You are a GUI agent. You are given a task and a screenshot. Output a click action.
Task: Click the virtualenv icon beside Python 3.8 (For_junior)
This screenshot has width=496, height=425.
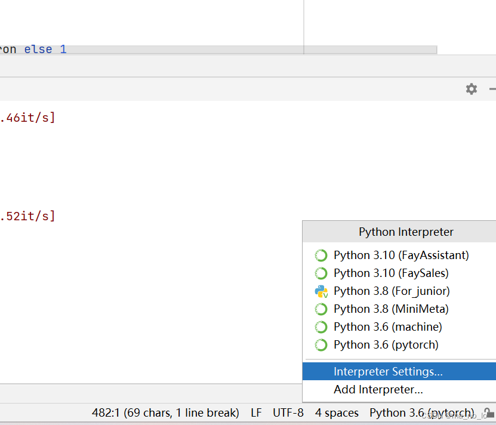[x=321, y=291]
